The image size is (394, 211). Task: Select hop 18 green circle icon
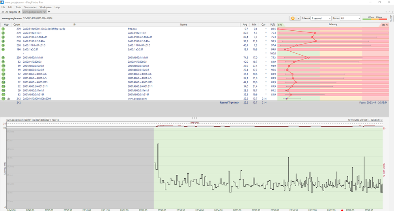coord(3,99)
